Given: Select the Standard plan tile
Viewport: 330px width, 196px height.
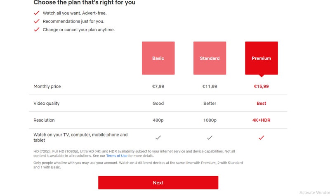Looking at the screenshot, I should [x=210, y=58].
